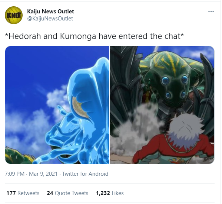Show the 24 Quote Tweets list
This screenshot has height=204, width=222.
click(x=67, y=193)
